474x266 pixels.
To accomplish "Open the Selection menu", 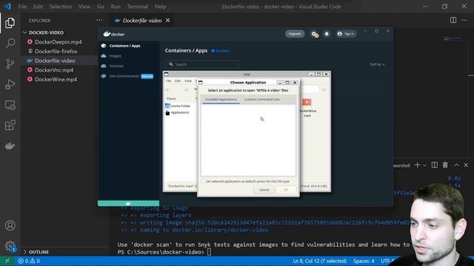I will coord(61,7).
